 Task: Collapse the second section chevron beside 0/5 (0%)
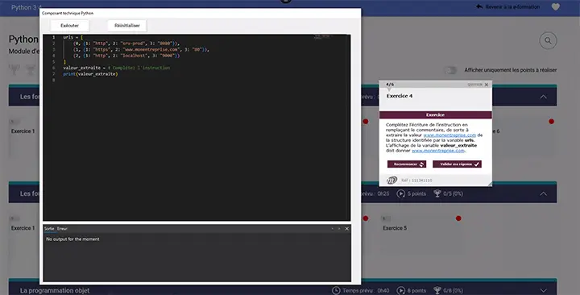point(543,194)
